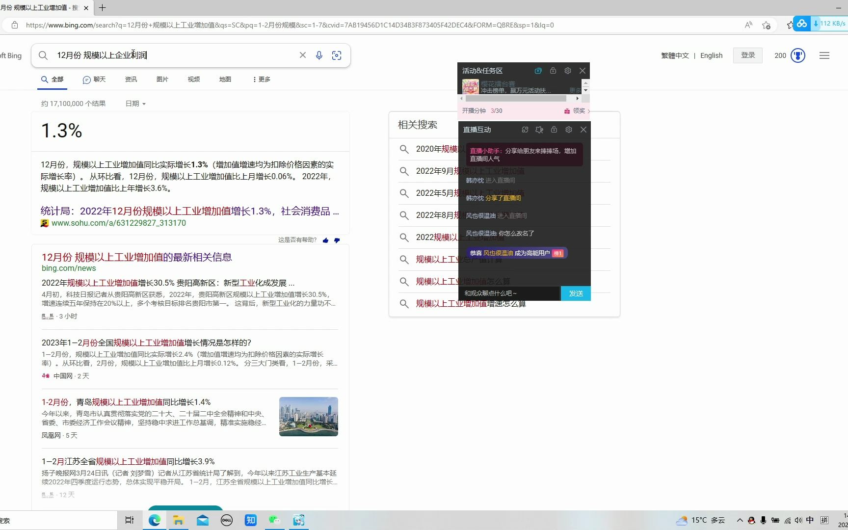The image size is (848, 530).
Task: Click Qingdao city news thumbnail
Action: [x=309, y=417]
